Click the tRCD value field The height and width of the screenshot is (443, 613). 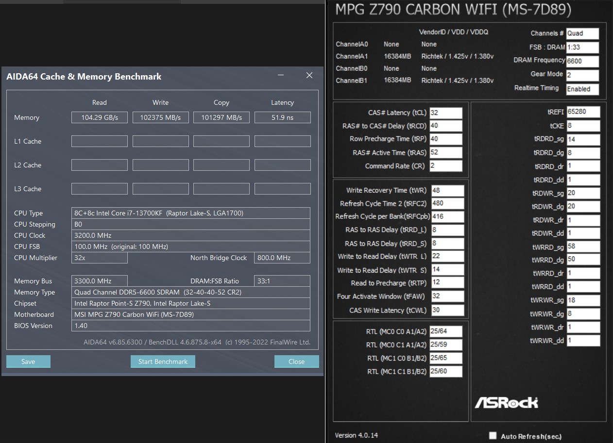click(445, 126)
